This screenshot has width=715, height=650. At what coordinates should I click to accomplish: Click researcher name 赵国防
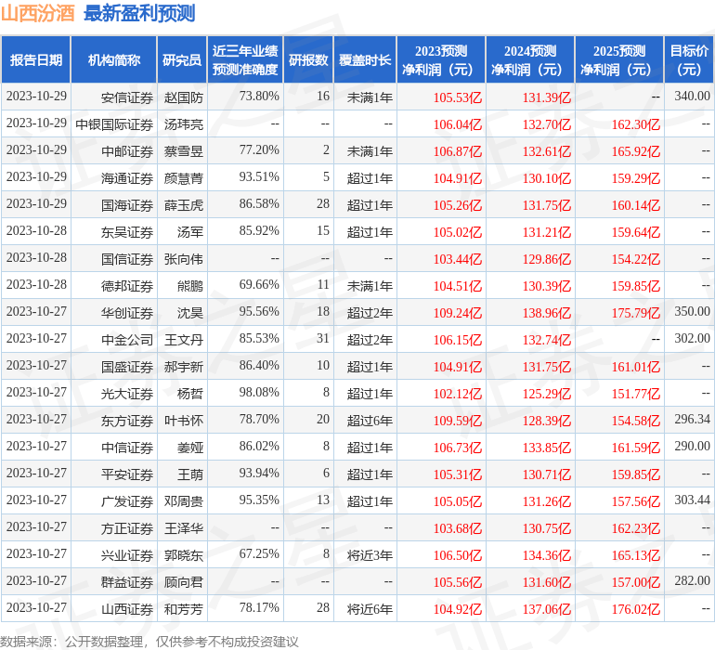(183, 97)
